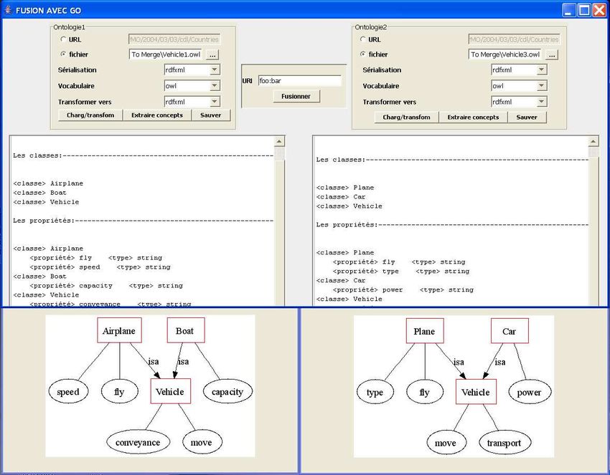Click '<propriété> speed' line in left panel
The height and width of the screenshot is (475, 610).
click(100, 267)
